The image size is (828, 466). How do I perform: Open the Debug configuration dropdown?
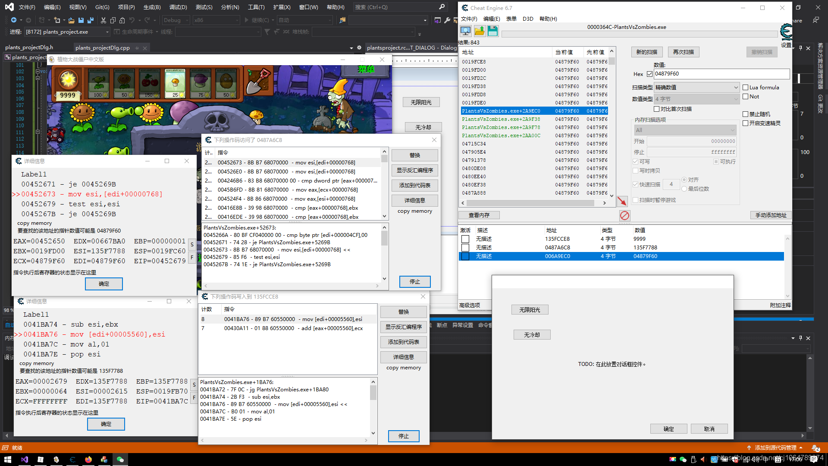[x=176, y=20]
